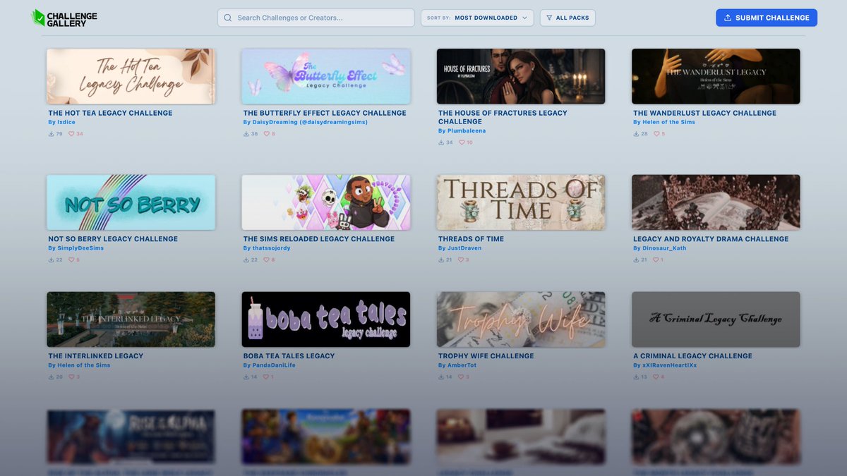Click download icon under Sims Reloaded challenge
Viewport: 847px width, 476px height.
pyautogui.click(x=246, y=260)
